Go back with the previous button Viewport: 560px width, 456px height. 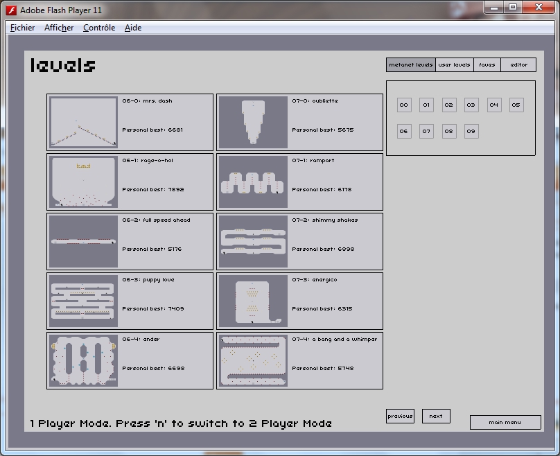400,416
